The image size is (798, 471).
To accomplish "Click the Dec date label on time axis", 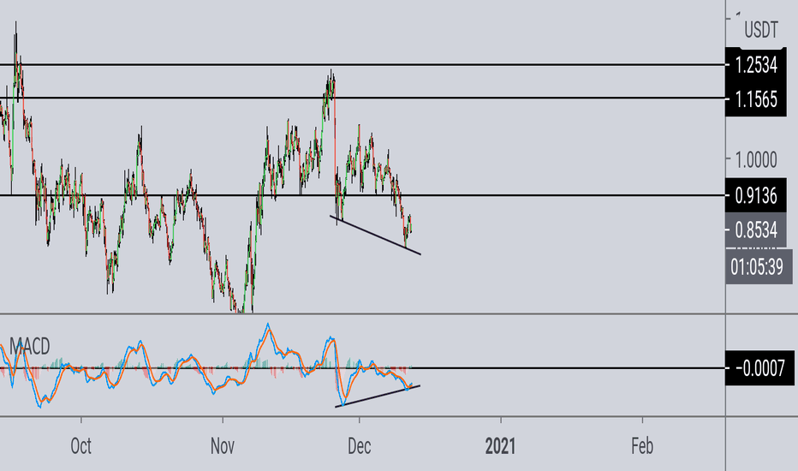I will pos(359,446).
